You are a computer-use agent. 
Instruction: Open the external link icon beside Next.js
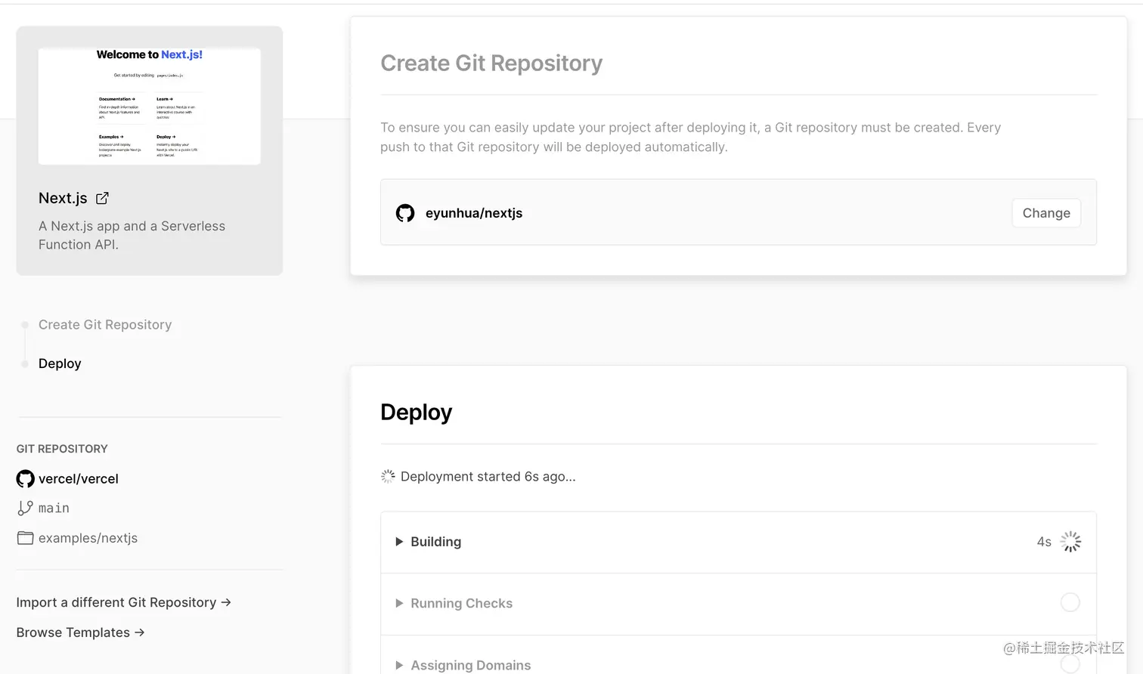point(102,198)
